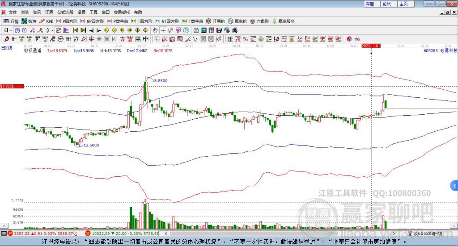Click the red 17.7224 price tag

click(12, 86)
